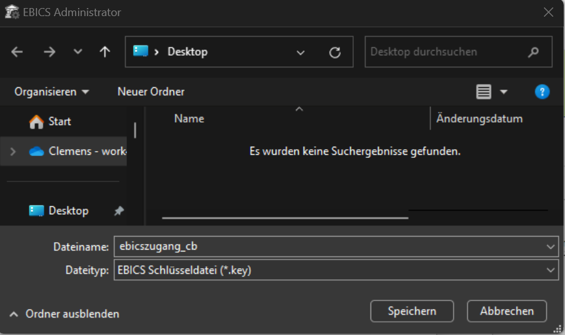Click the forward navigation arrow
Viewport: 565px width, 335px height.
pyautogui.click(x=50, y=52)
